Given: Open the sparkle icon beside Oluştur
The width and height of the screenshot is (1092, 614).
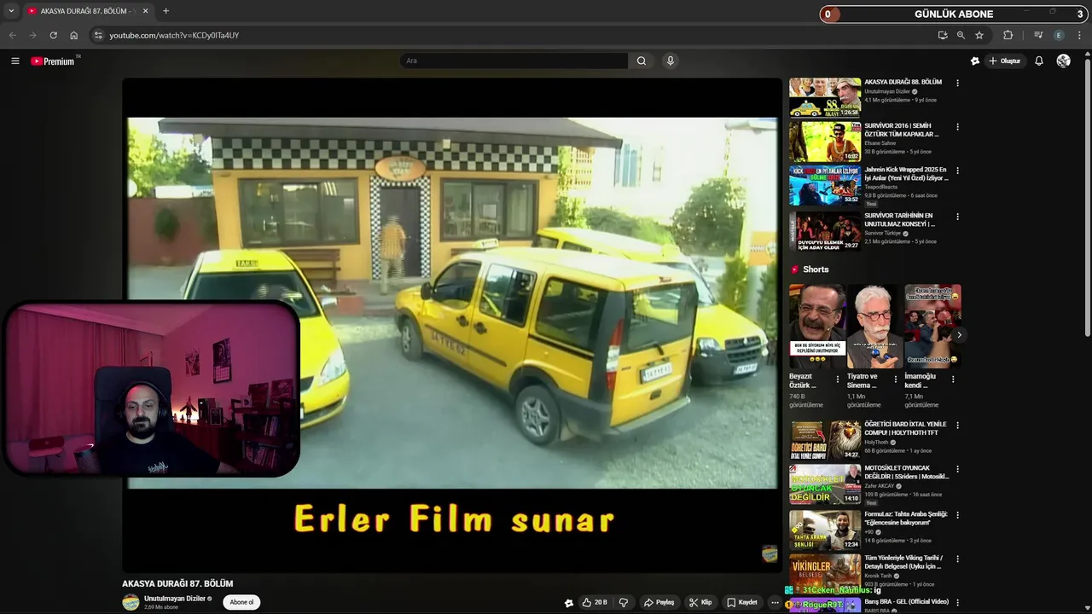Looking at the screenshot, I should (975, 61).
